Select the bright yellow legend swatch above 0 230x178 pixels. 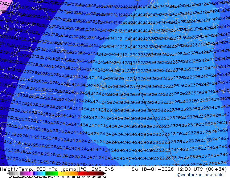coord(59,173)
